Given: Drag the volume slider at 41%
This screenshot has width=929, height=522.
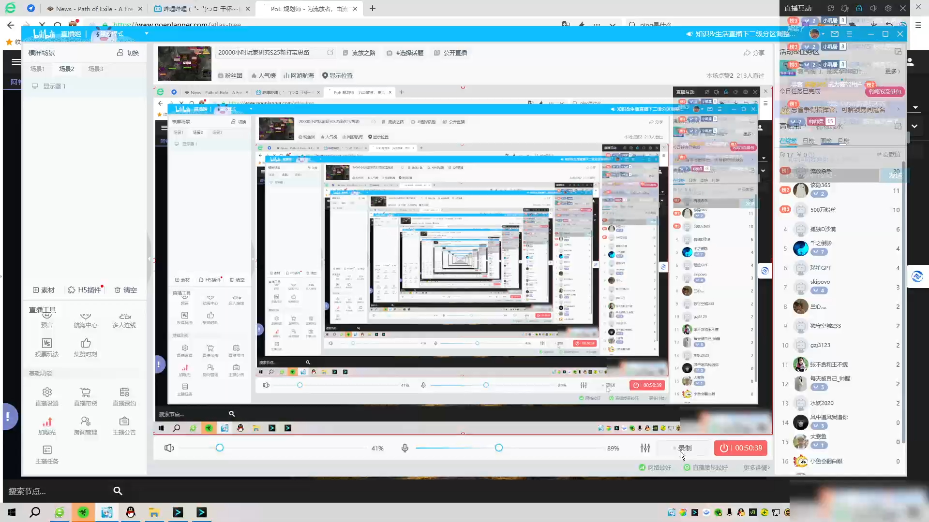Looking at the screenshot, I should tap(220, 448).
